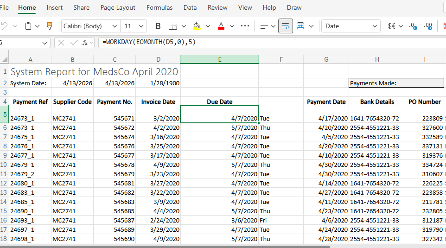Switch to the Insert tab
446x248 pixels.
pyautogui.click(x=55, y=8)
